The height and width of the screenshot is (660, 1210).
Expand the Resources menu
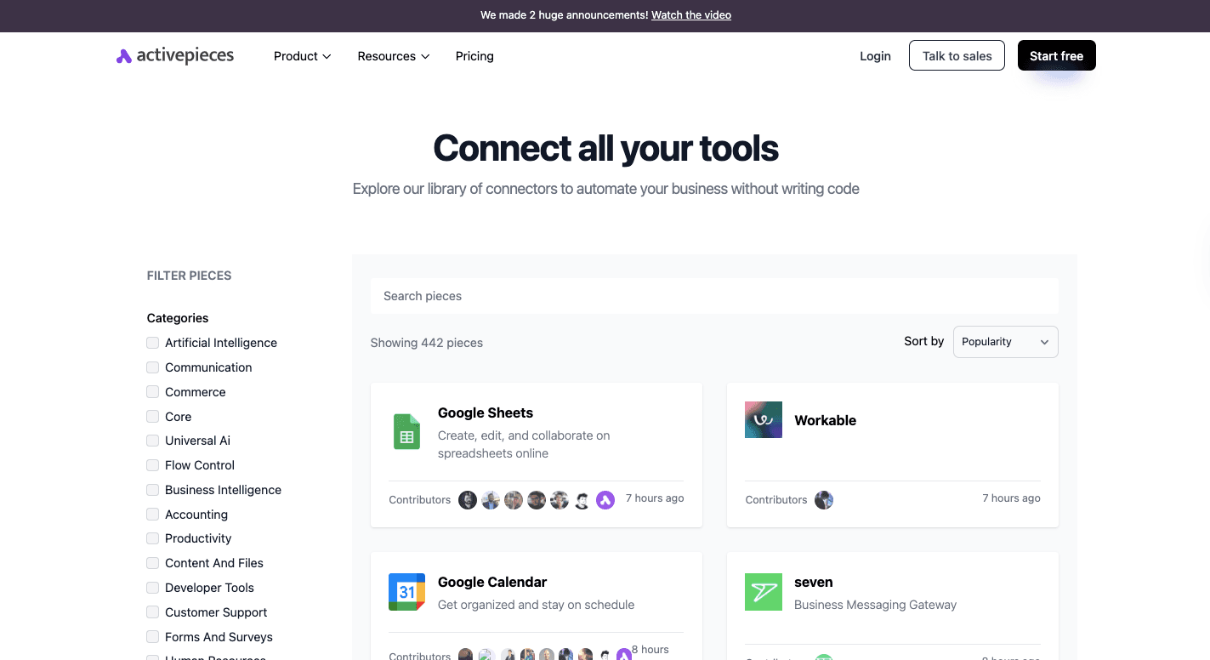tap(393, 56)
